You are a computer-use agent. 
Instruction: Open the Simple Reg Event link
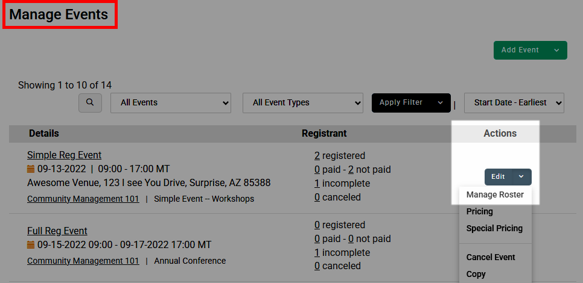click(65, 155)
